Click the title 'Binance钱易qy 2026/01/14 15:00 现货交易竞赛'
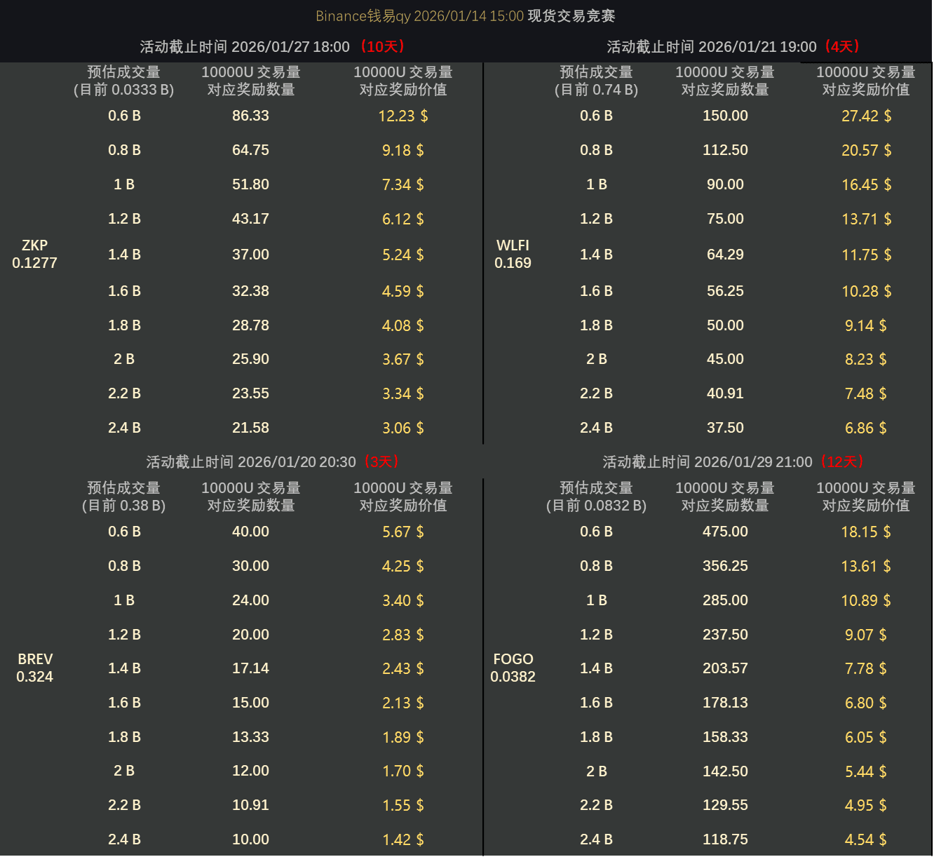The image size is (934, 857). [x=466, y=16]
